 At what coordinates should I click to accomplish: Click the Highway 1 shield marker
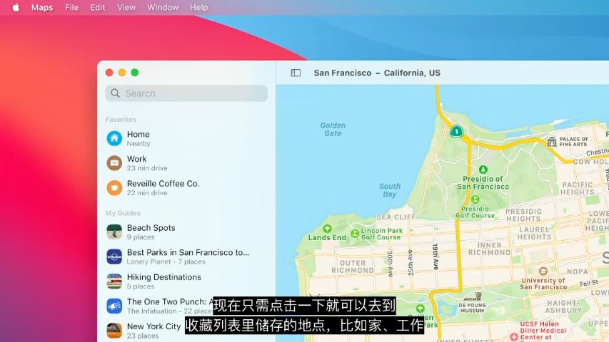(x=456, y=131)
